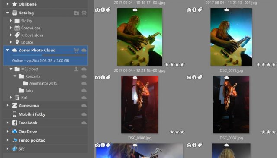This screenshot has height=158, width=277.
Task: Click the cloud icon beside Koš
Action: click(x=84, y=98)
